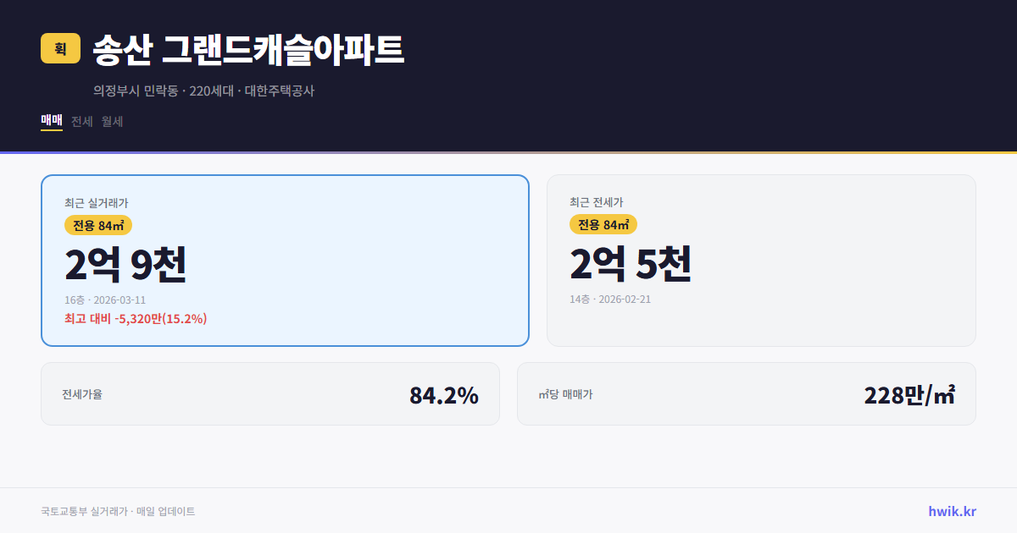Switch to the 전세 tab
Viewport: 1017px width, 533px height.
pos(81,122)
